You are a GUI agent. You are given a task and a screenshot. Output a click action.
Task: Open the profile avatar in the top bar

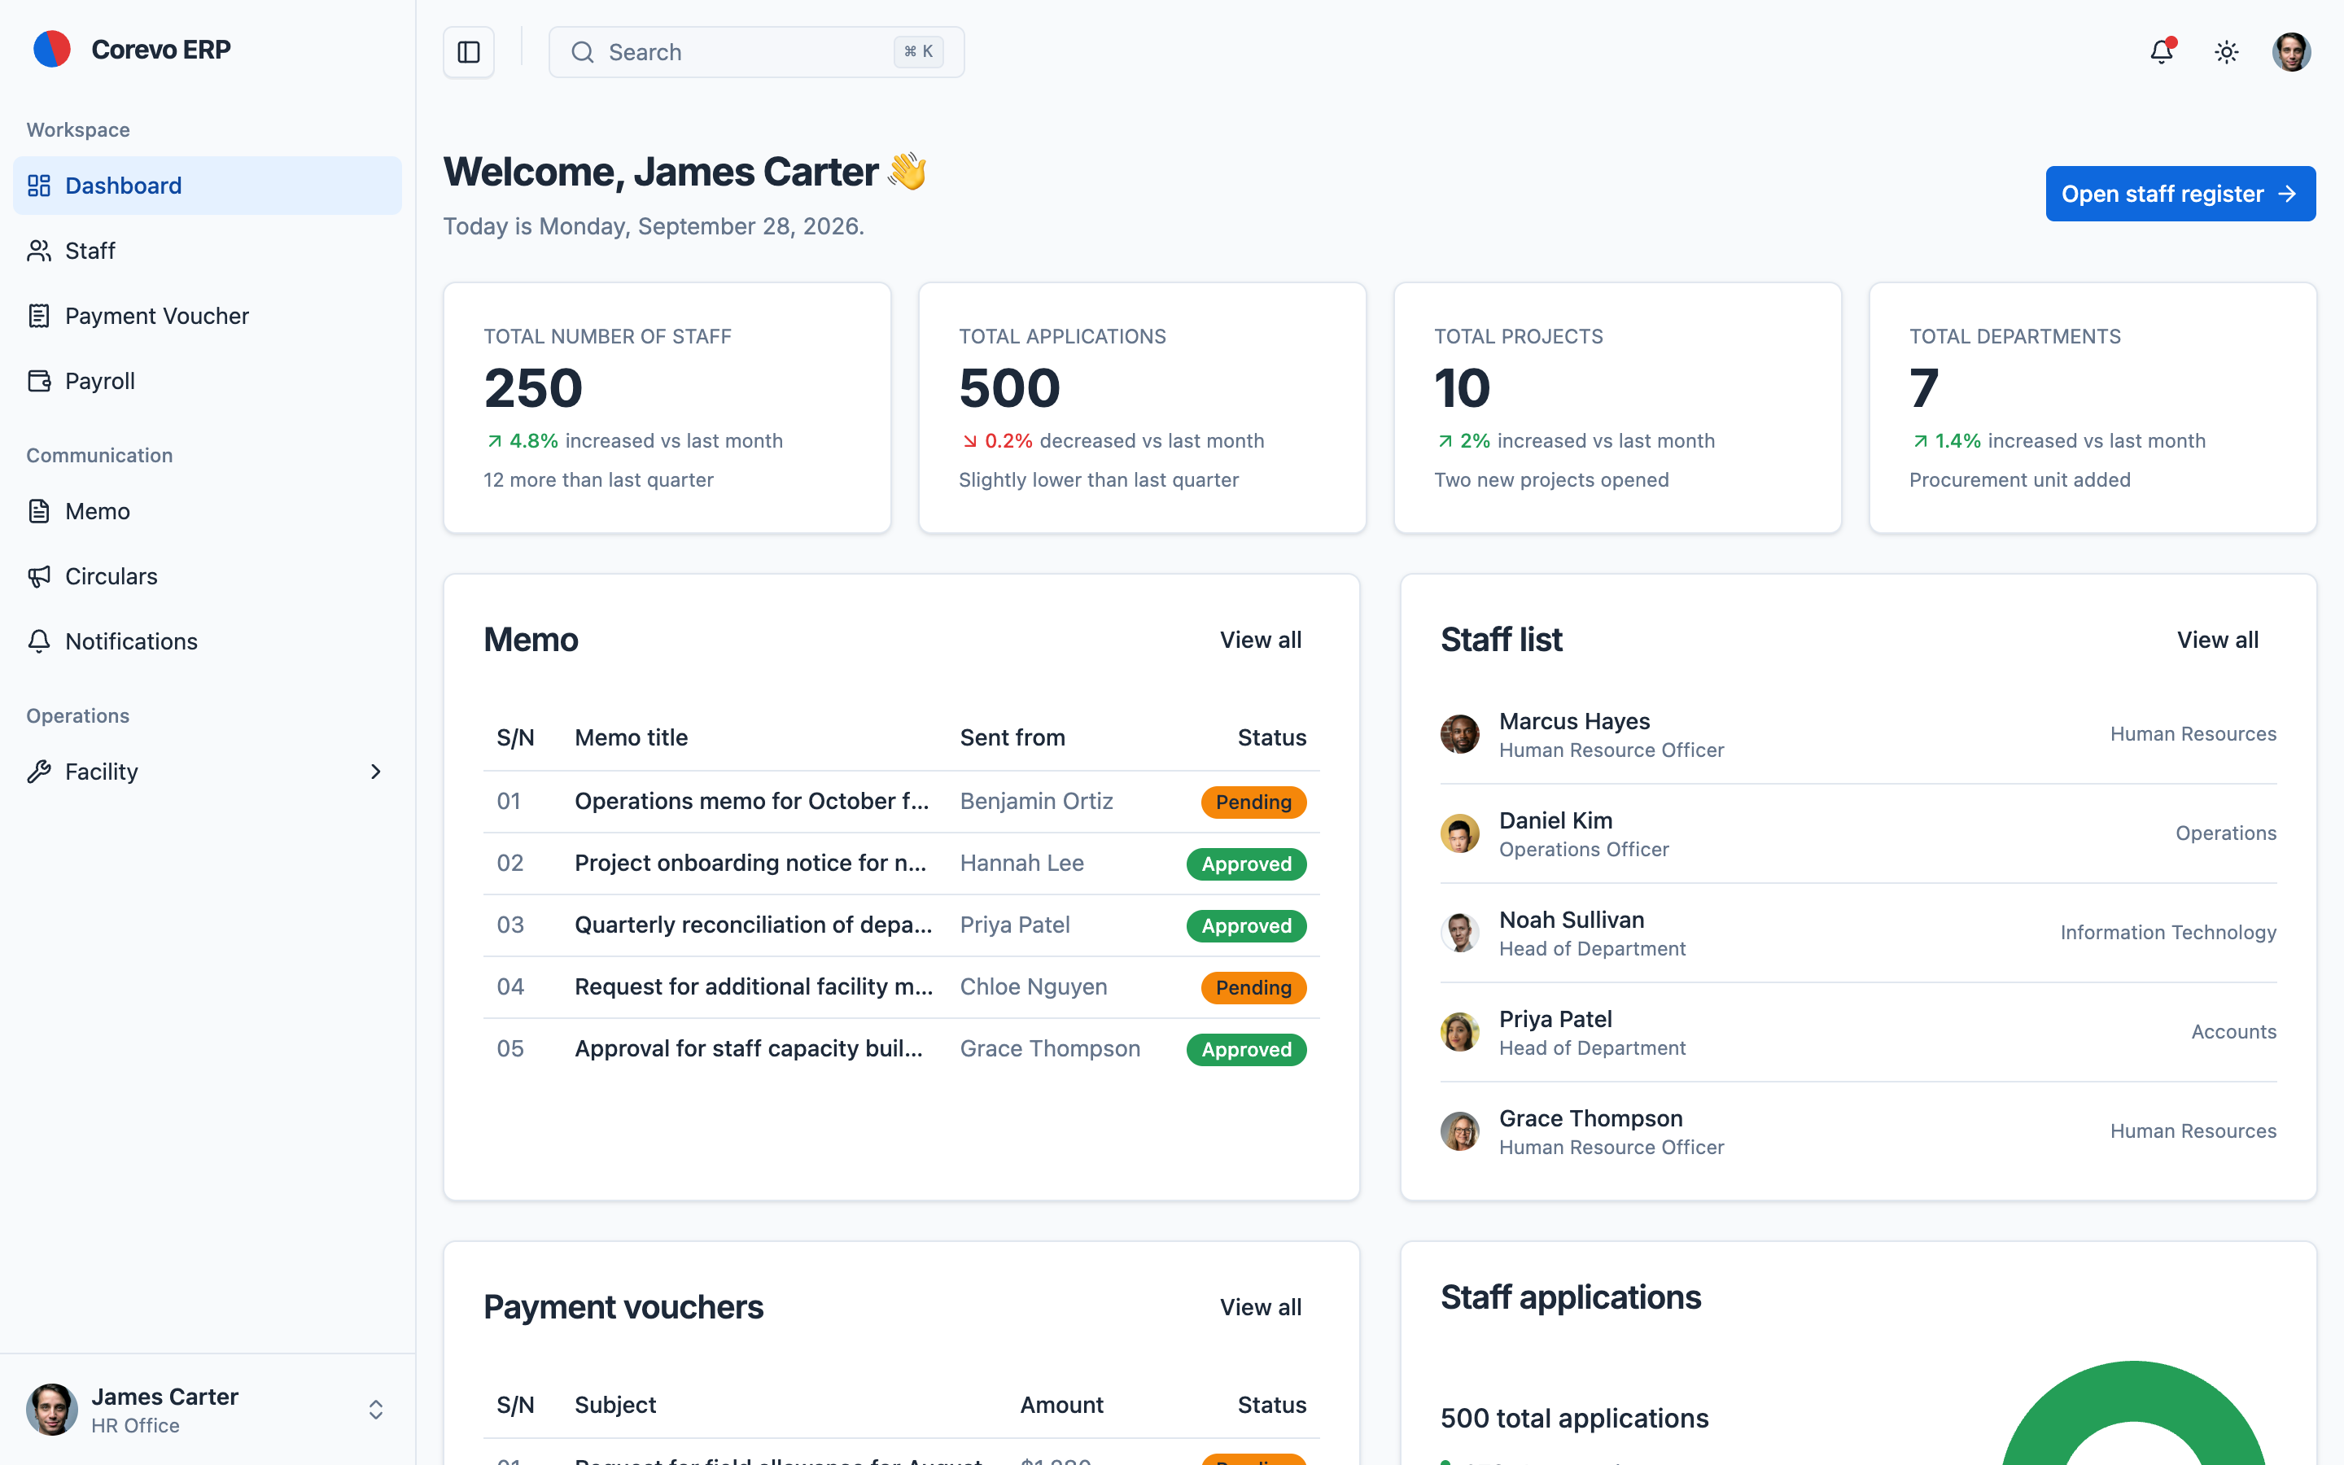2292,52
